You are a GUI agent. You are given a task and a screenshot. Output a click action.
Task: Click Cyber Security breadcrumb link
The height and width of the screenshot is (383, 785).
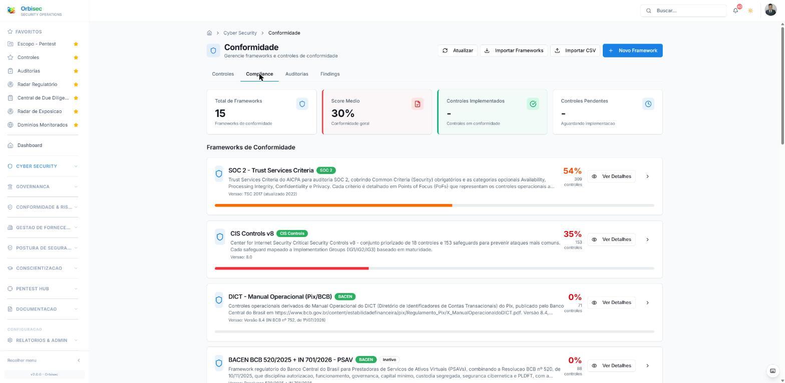click(x=240, y=33)
